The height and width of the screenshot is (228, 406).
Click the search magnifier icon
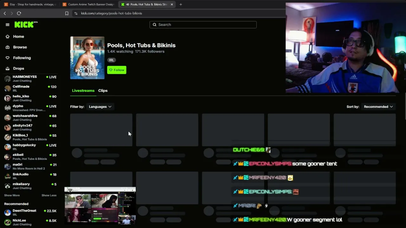[x=155, y=25]
